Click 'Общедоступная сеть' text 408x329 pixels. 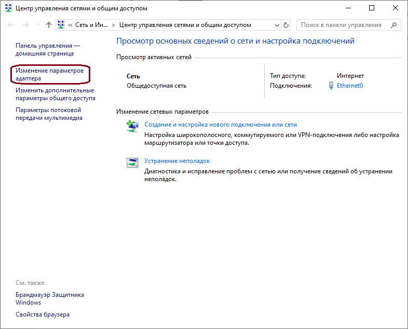156,86
